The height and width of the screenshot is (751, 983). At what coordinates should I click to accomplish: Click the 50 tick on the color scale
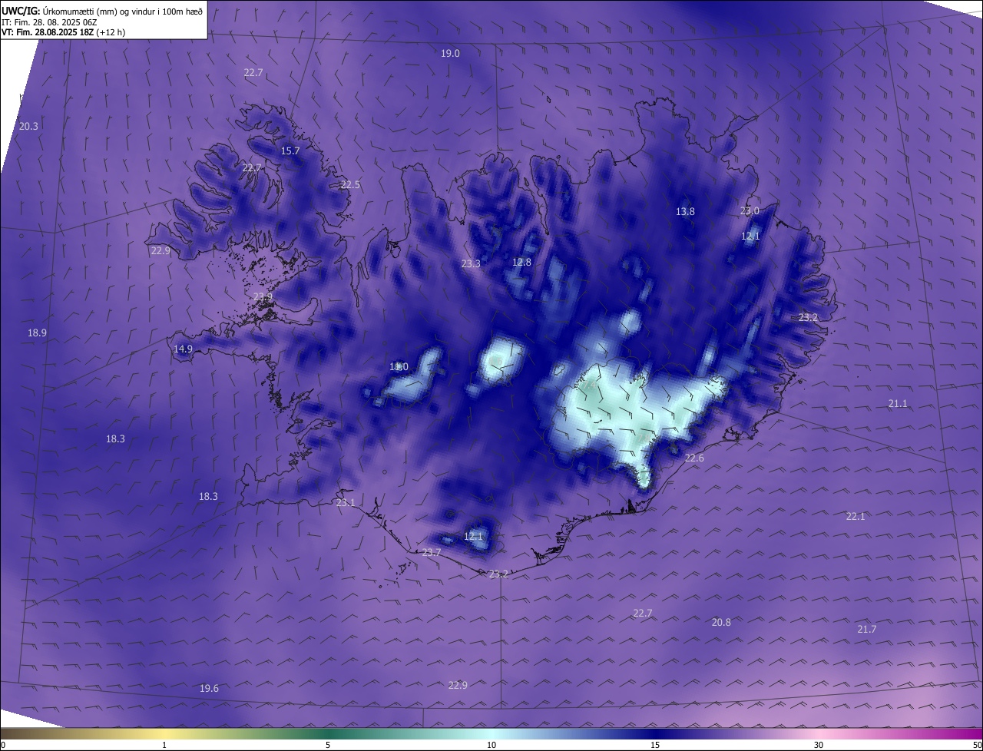[977, 745]
